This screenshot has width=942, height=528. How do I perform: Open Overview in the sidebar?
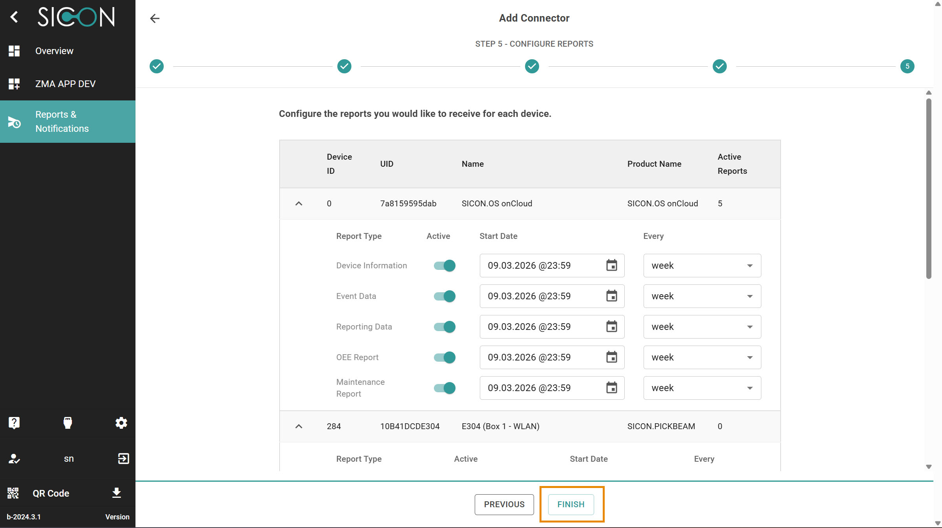pyautogui.click(x=54, y=51)
